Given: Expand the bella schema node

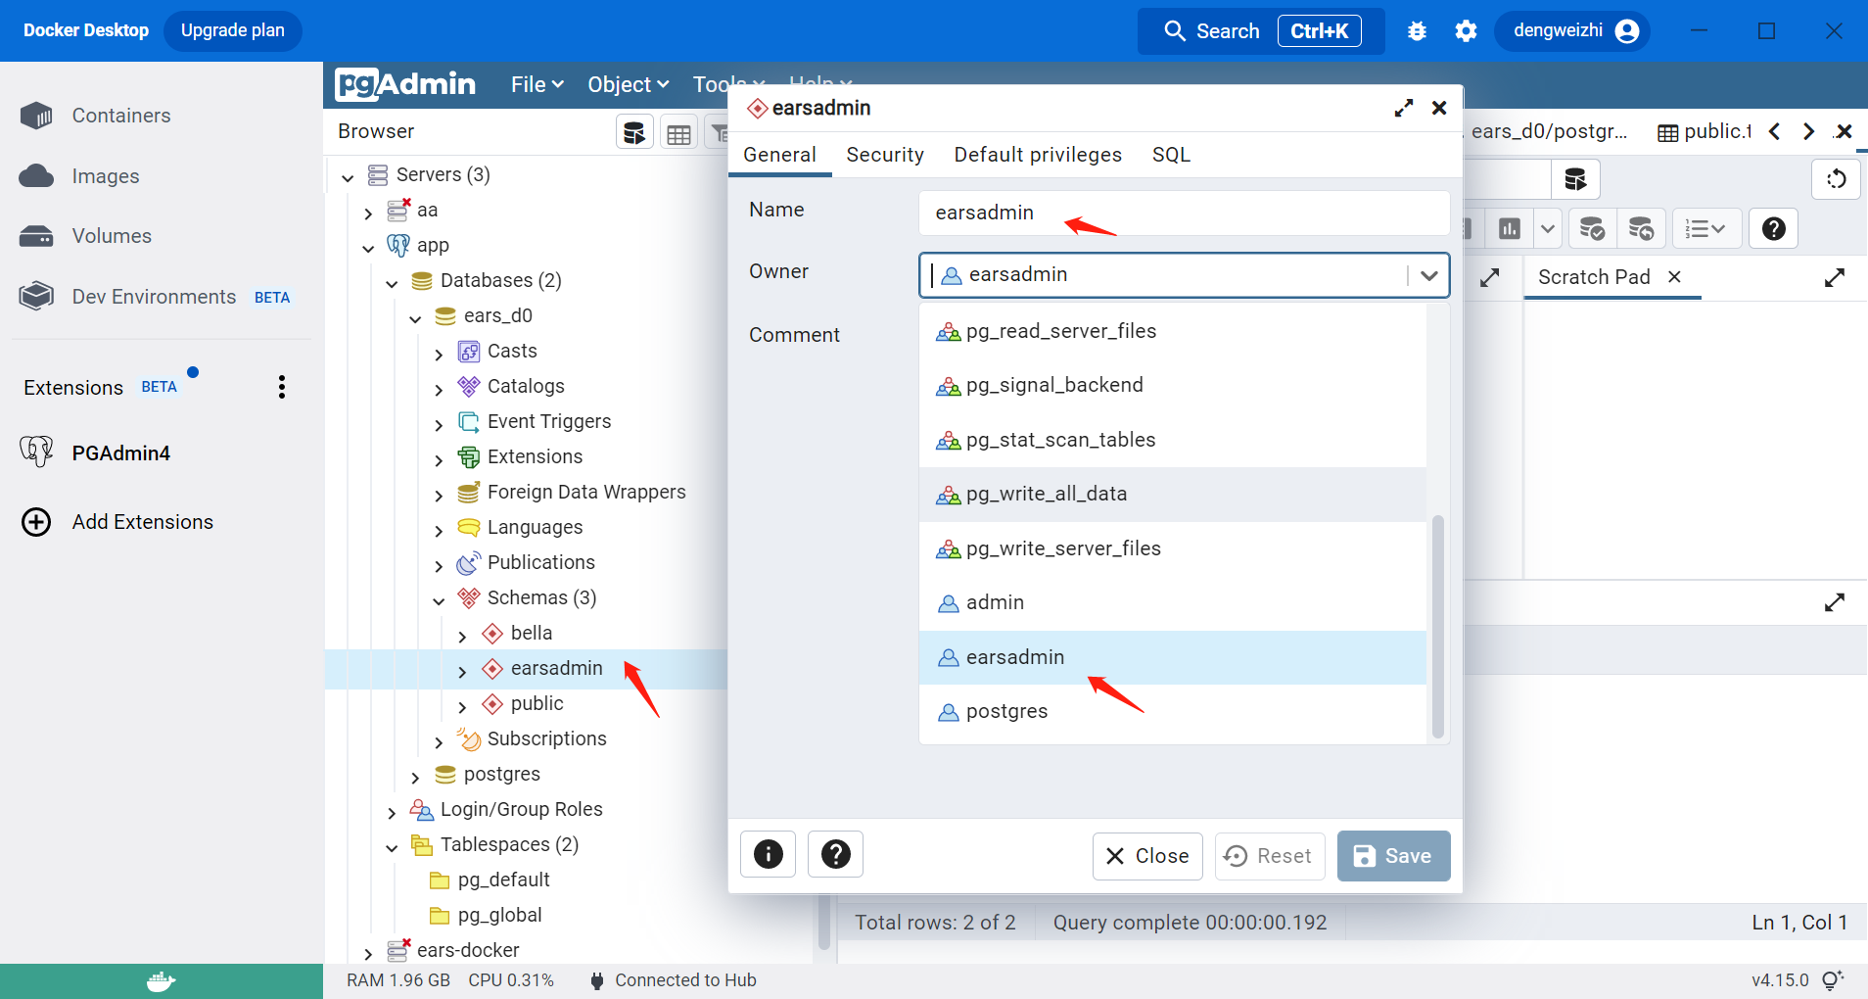Looking at the screenshot, I should click(x=462, y=636).
